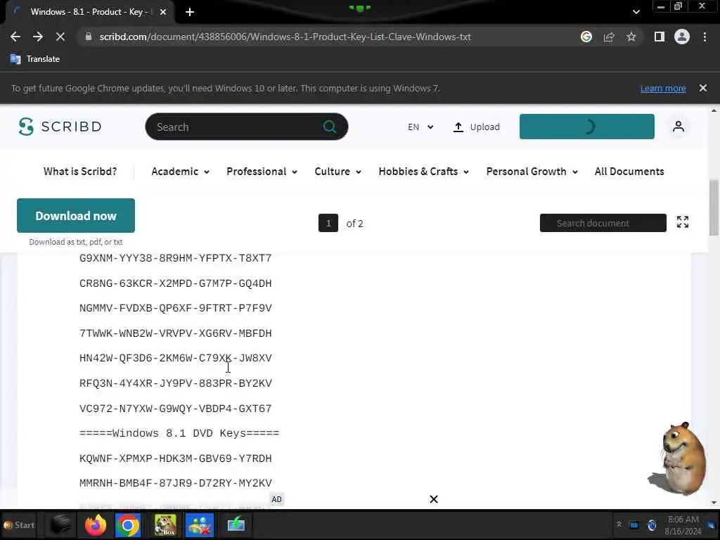Open the Windows Start button
720x540 pixels.
coord(19,525)
